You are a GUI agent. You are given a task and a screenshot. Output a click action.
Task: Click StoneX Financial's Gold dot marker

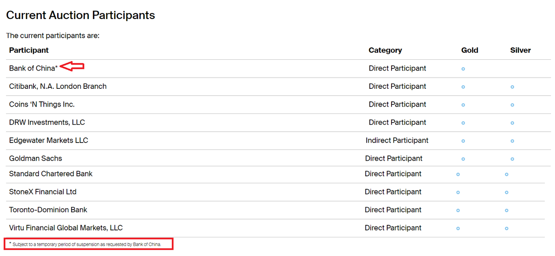(x=458, y=192)
